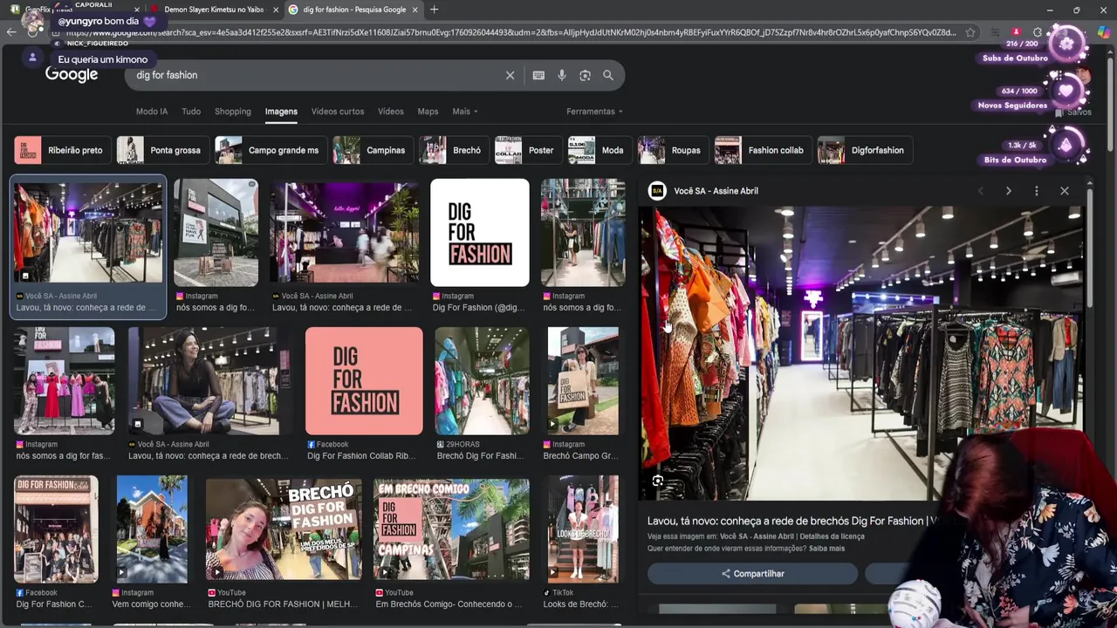
Task: Open the 'Dig For Fashion Collab' storefront group thumbnail
Action: (x=56, y=529)
